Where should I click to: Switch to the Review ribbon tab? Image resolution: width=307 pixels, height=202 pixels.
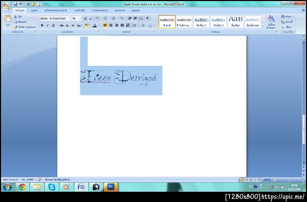coord(120,10)
